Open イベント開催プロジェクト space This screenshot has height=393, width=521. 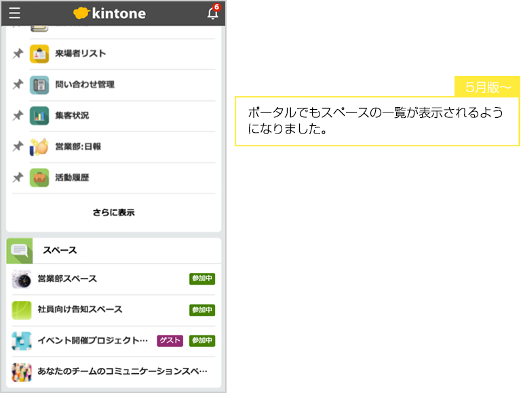tap(93, 341)
